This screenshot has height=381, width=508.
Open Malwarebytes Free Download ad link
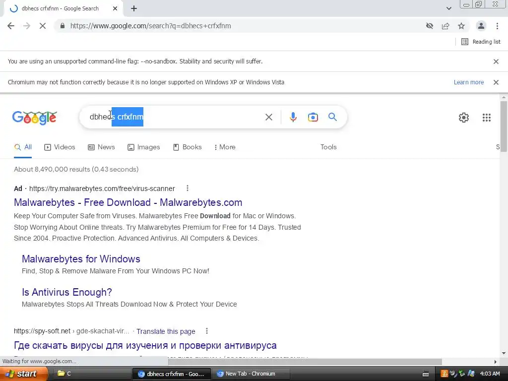coord(128,202)
